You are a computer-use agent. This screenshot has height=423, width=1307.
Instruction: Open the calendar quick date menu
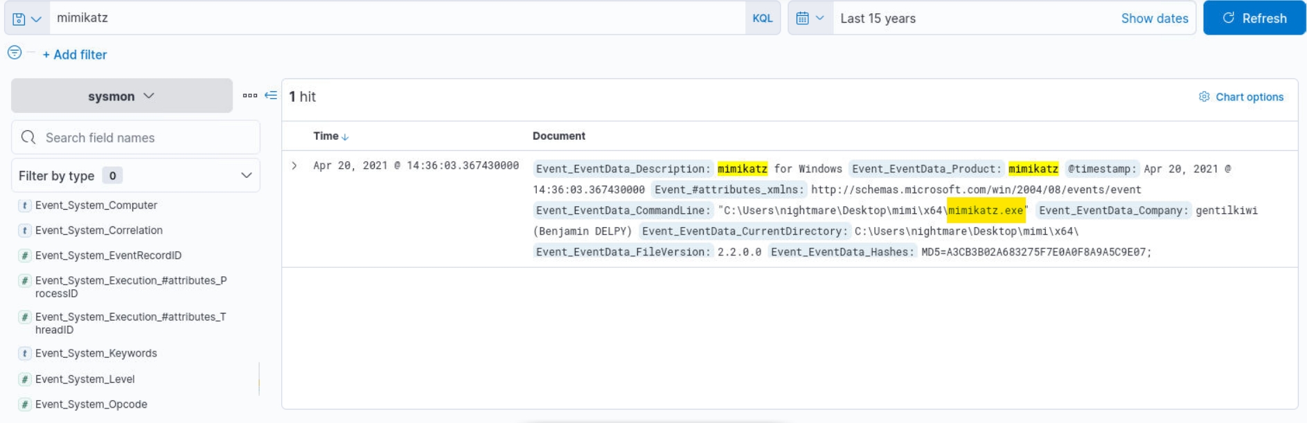coord(810,19)
